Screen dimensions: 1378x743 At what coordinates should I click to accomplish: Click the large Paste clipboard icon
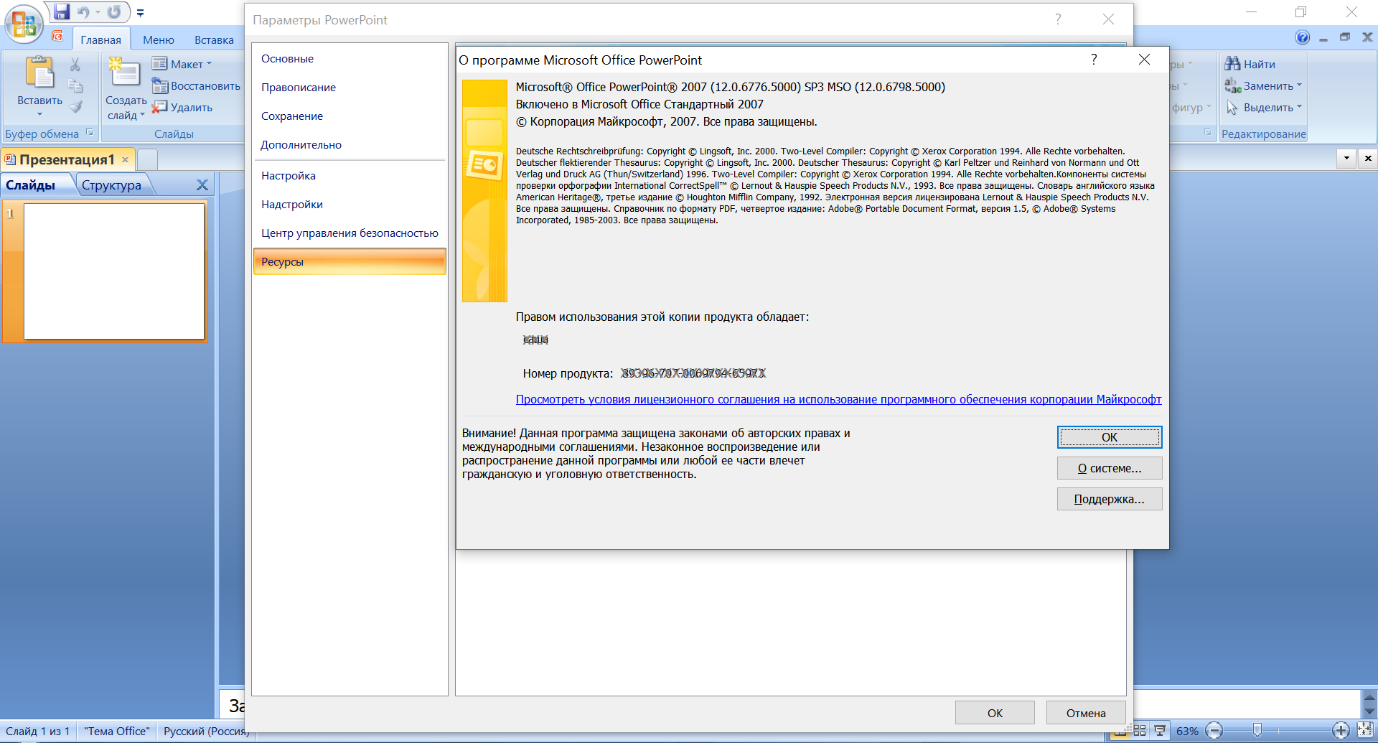(x=39, y=73)
